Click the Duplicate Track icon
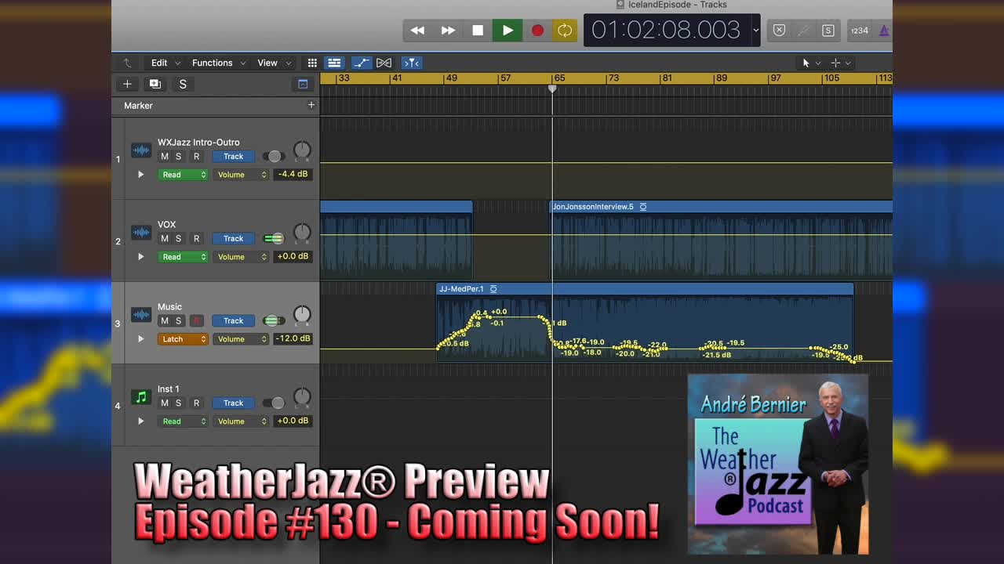Image resolution: width=1004 pixels, height=564 pixels. pyautogui.click(x=155, y=84)
